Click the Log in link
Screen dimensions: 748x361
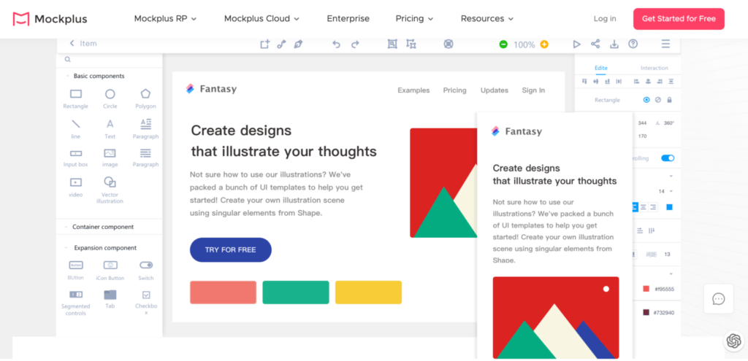pyautogui.click(x=604, y=19)
